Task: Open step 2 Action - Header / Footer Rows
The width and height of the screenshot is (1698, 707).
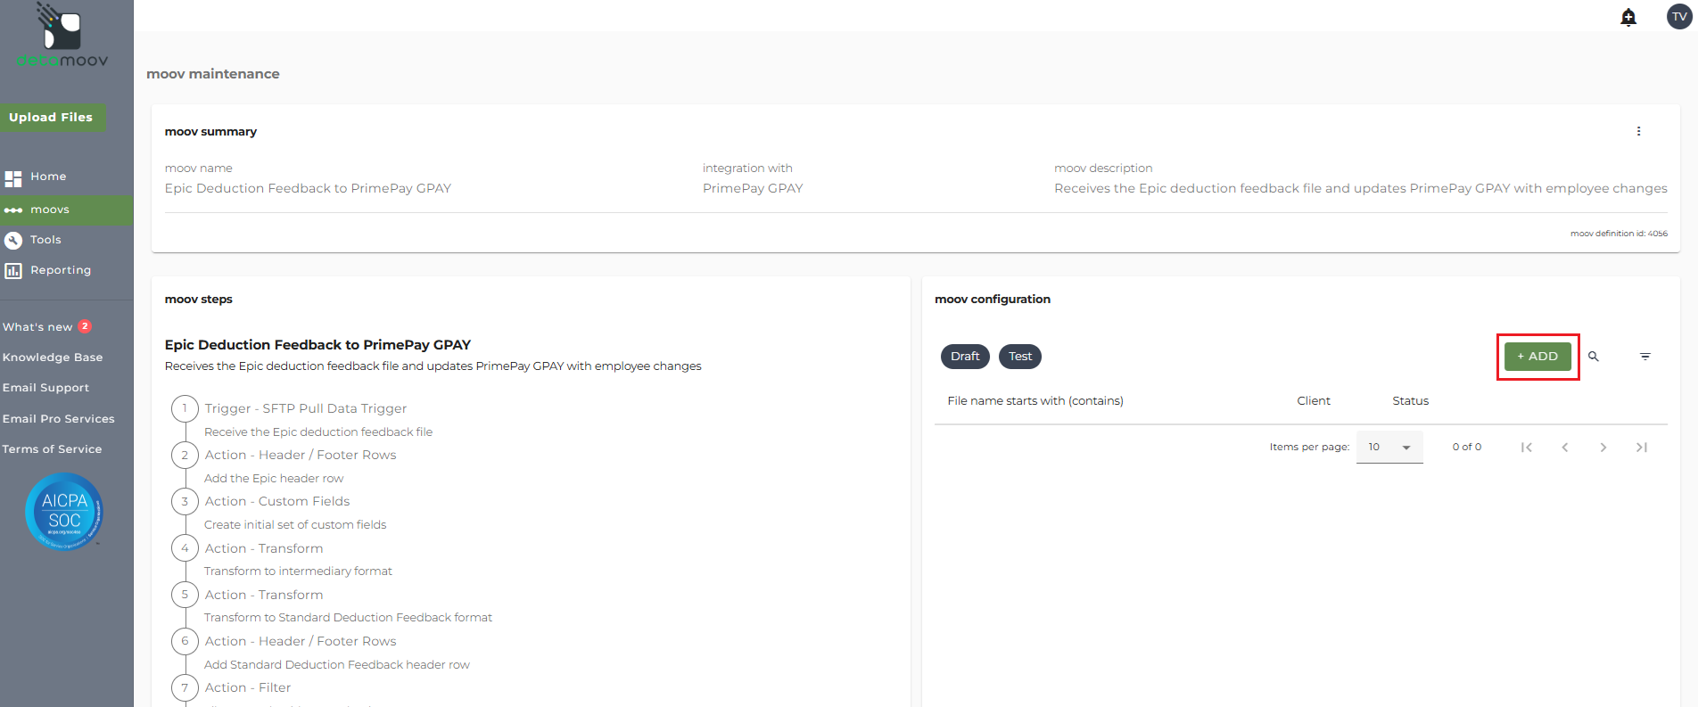Action: 301,455
